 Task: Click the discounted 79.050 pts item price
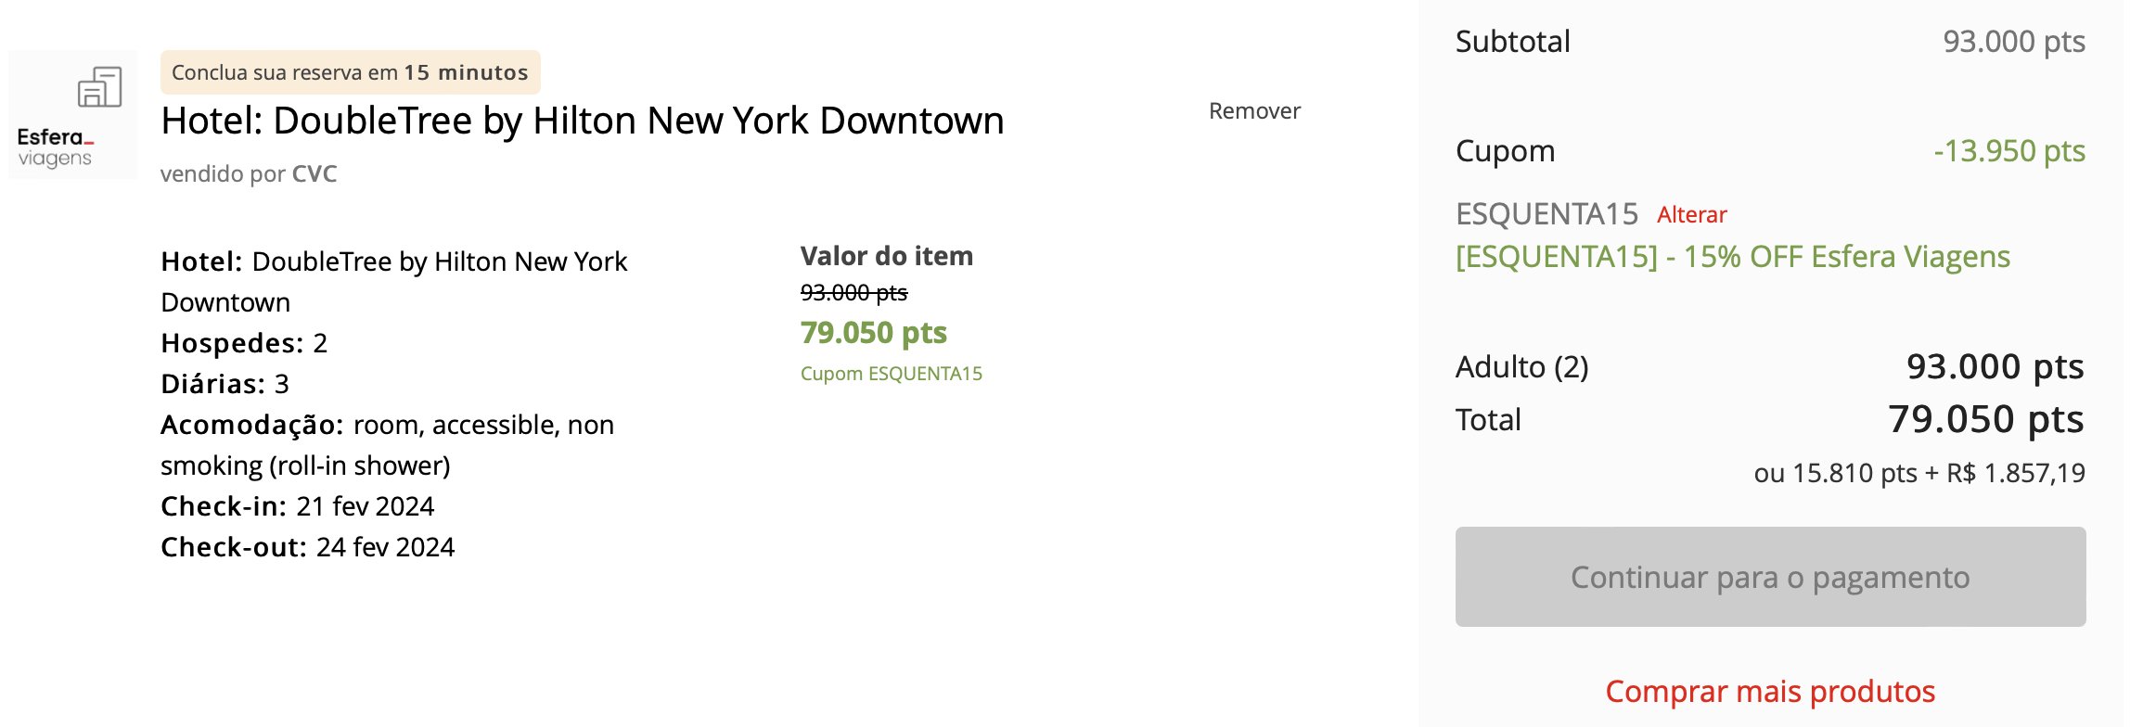(874, 333)
